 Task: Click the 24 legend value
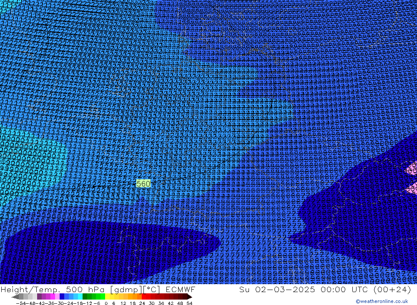142,303
